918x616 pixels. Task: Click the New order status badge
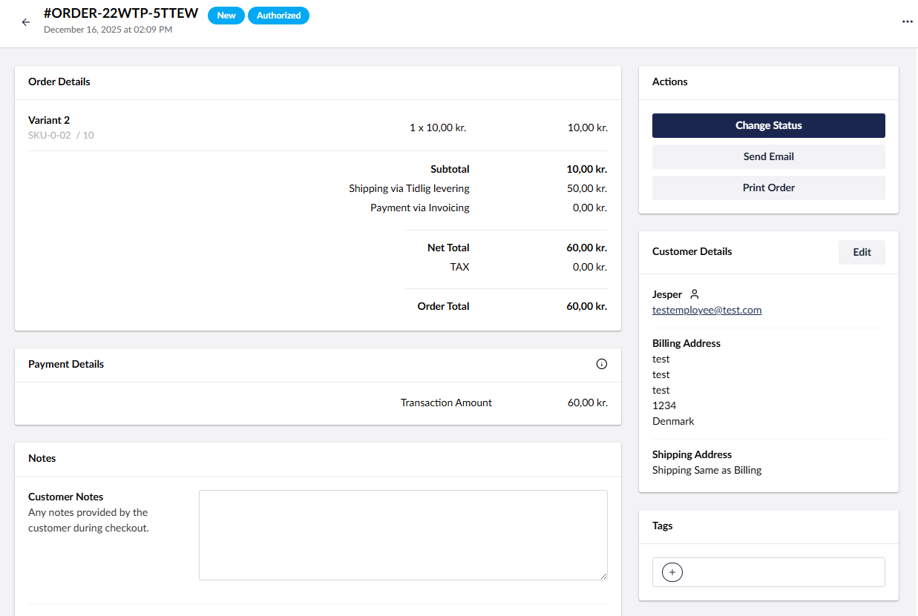click(x=226, y=15)
